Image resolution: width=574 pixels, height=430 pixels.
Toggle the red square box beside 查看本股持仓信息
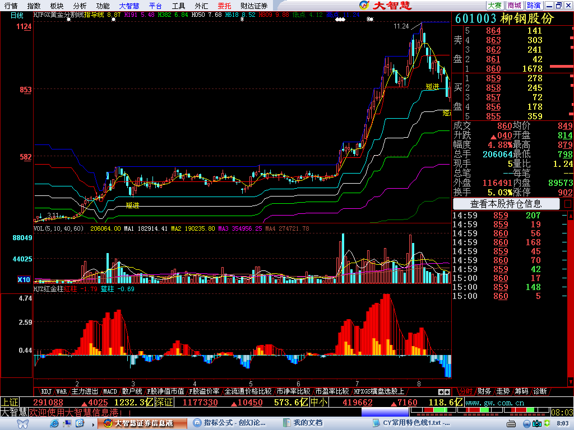click(x=568, y=204)
